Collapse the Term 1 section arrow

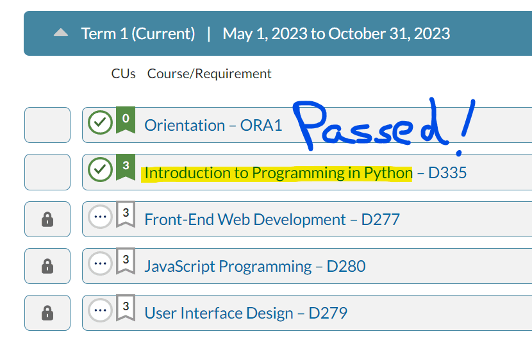tap(61, 33)
